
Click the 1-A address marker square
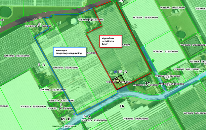pyautogui.click(x=42, y=67)
